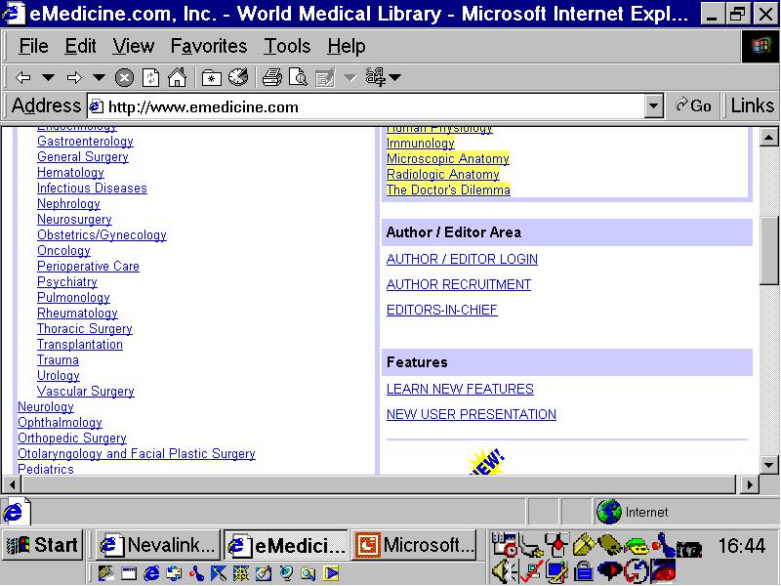Follow the Rheumatology link
781x586 pixels.
point(78,313)
